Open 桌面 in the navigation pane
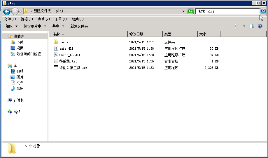The height and width of the screenshot is (158, 268). pos(20,48)
